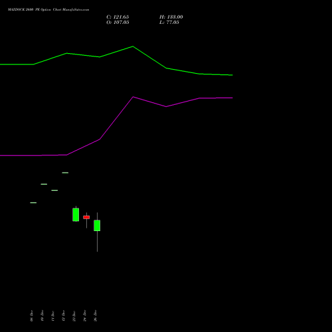
Task: Click the peak of the purple line
Action: pyautogui.click(x=133, y=97)
